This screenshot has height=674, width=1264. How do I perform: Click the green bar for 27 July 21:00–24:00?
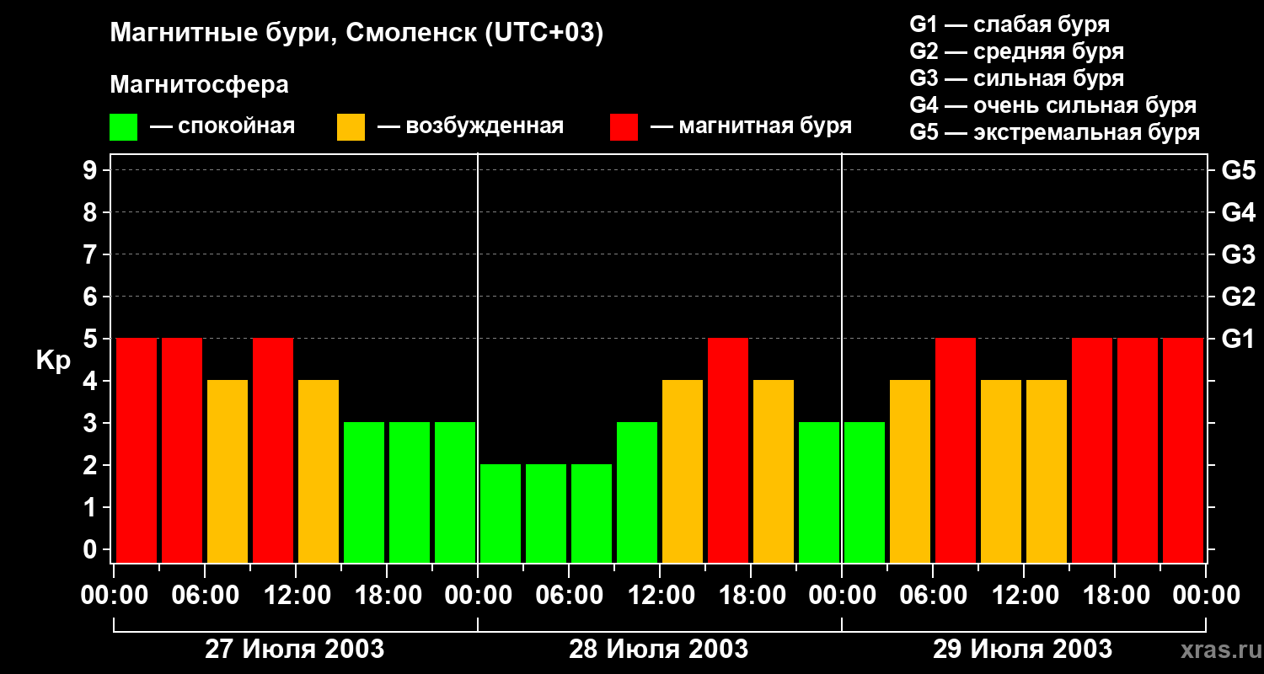[455, 492]
